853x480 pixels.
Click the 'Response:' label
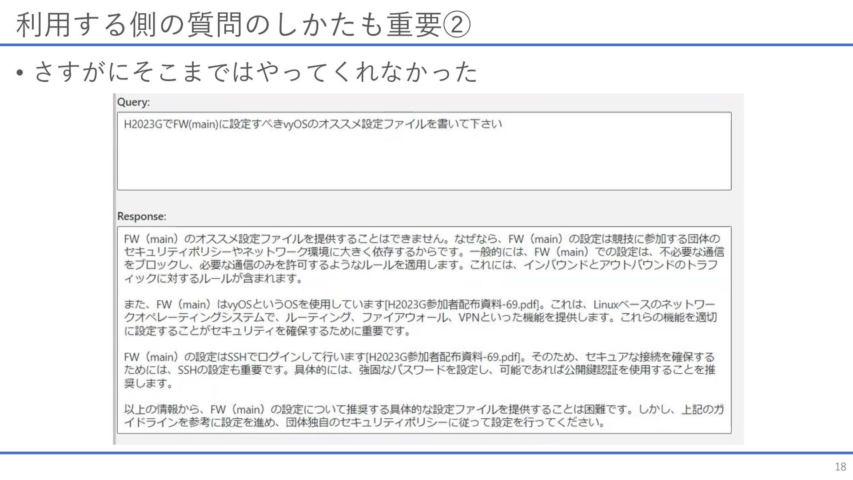(x=141, y=216)
